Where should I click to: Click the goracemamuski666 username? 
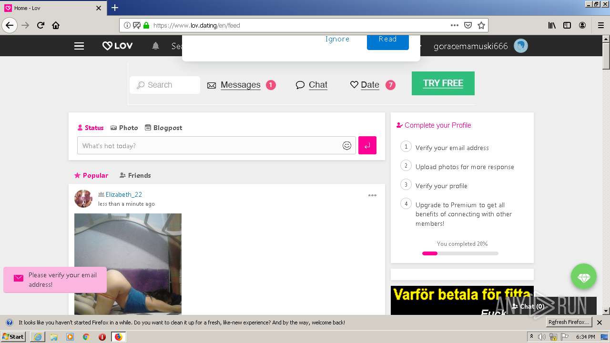click(470, 46)
